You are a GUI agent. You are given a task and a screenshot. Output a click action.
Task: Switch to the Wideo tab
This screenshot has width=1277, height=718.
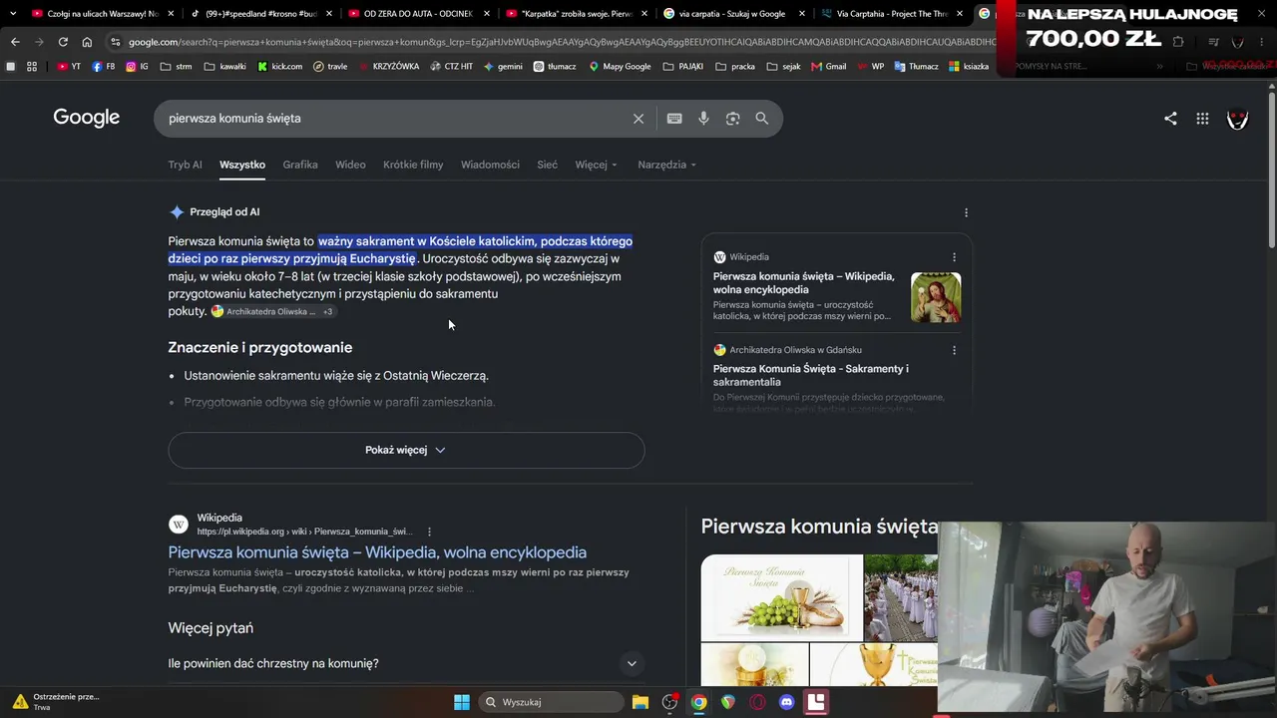pyautogui.click(x=350, y=165)
